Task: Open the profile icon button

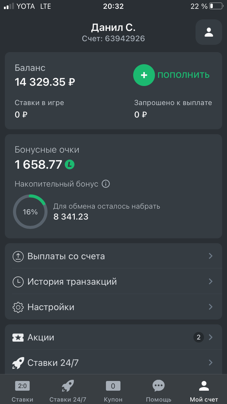Action: click(x=209, y=32)
